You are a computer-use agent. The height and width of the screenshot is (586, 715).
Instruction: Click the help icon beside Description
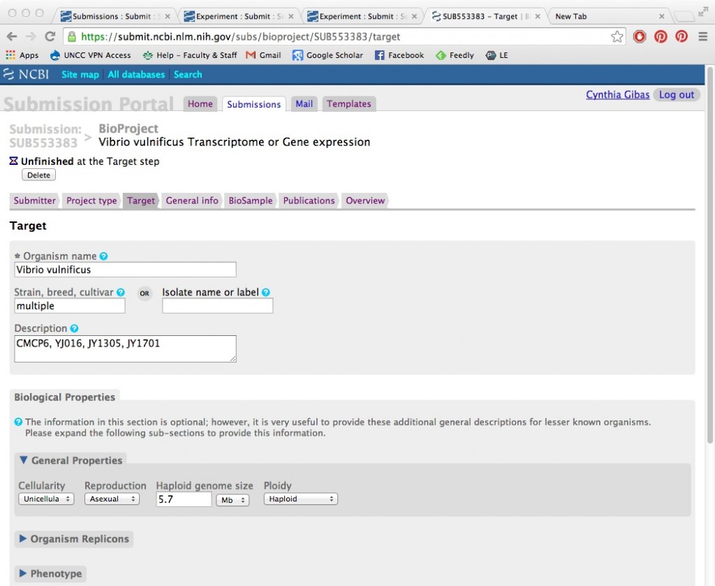75,329
